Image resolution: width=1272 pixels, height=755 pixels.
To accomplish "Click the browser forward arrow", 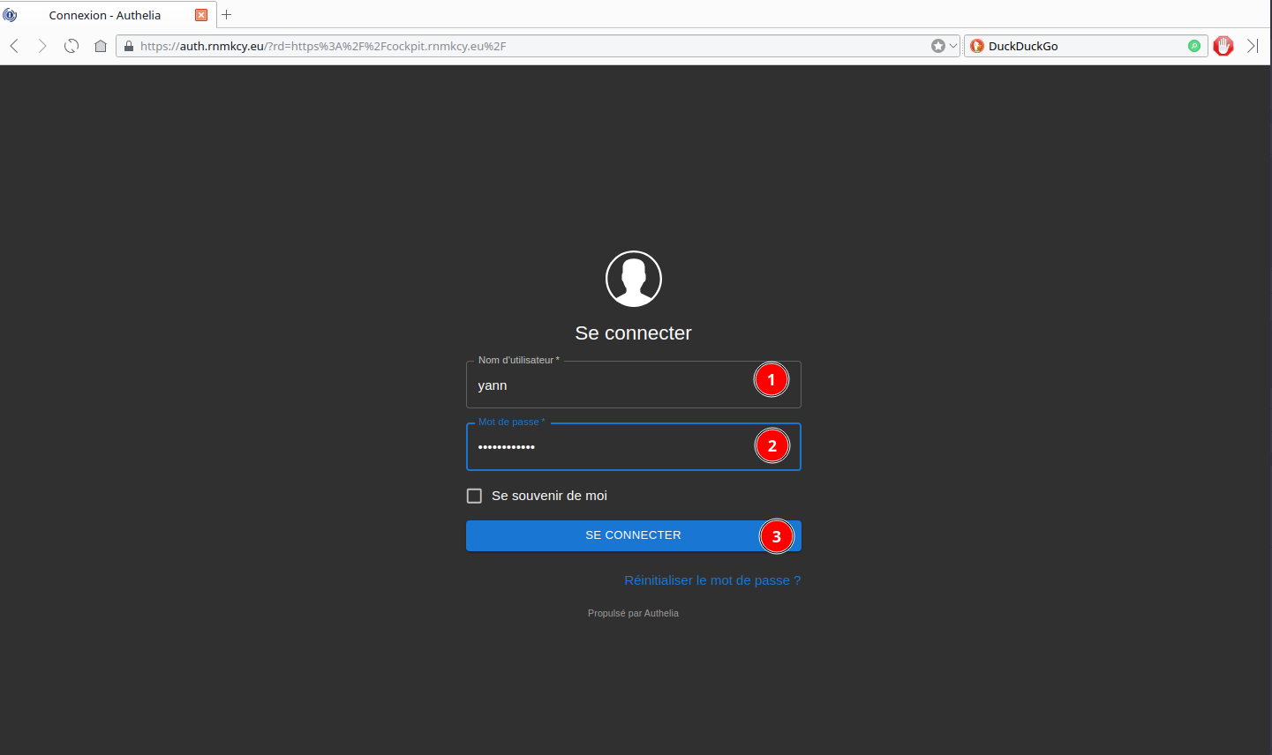I will [x=41, y=46].
